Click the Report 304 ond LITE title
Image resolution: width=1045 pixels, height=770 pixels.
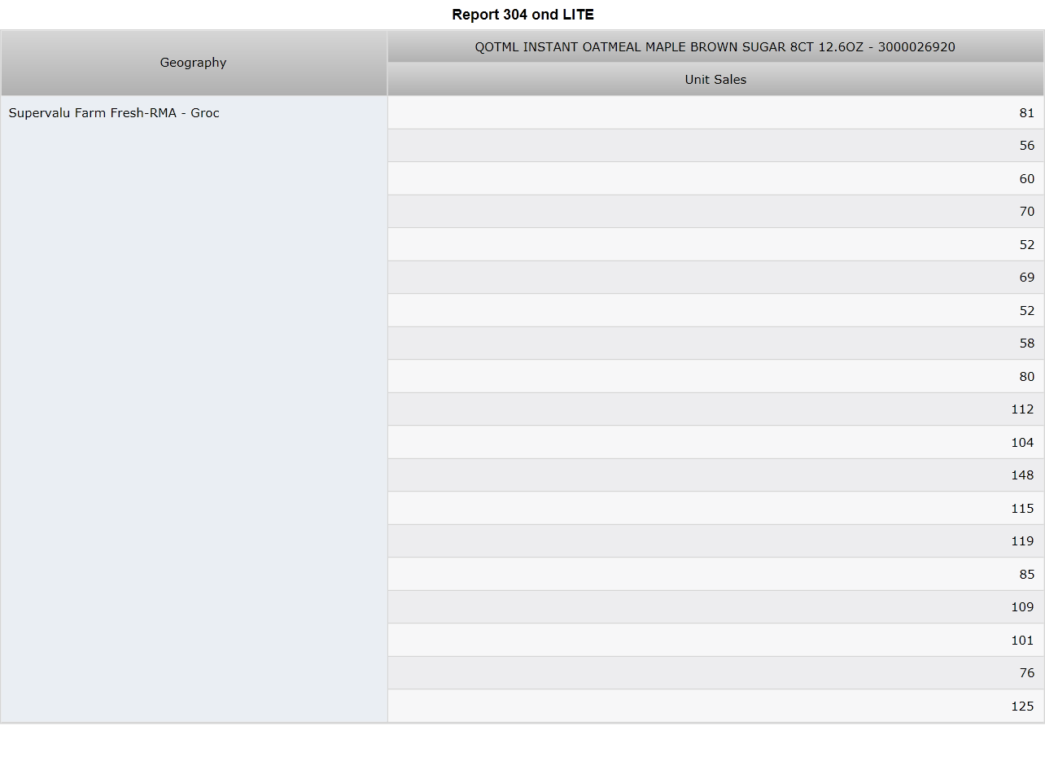[522, 15]
